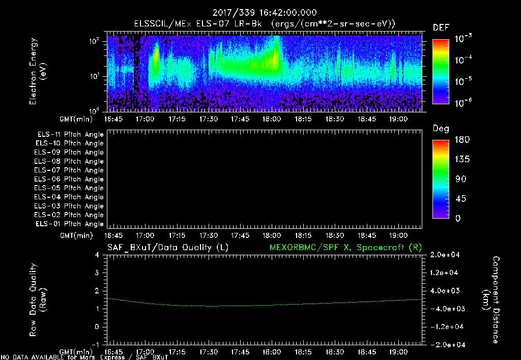521x360 pixels.
Task: Click the 1.2e+04 tick on the distance axis
Action: coord(445,273)
